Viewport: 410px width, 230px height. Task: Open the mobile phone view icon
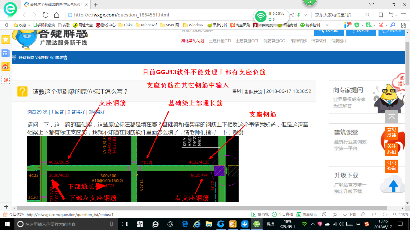point(381,15)
